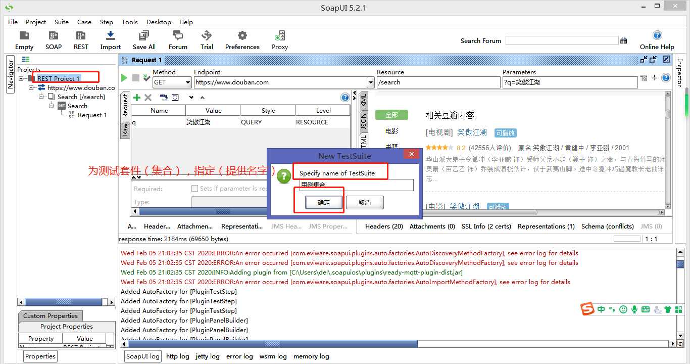
Task: Open the Tools menu
Action: (x=130, y=22)
